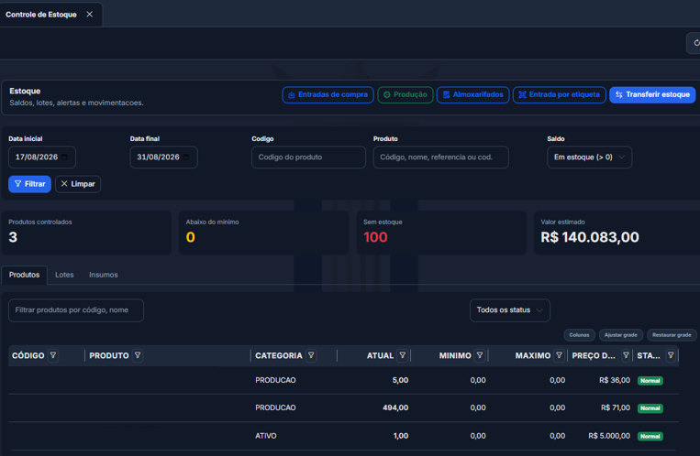Open filter icon on STA... column
This screenshot has height=456, width=700.
click(671, 355)
